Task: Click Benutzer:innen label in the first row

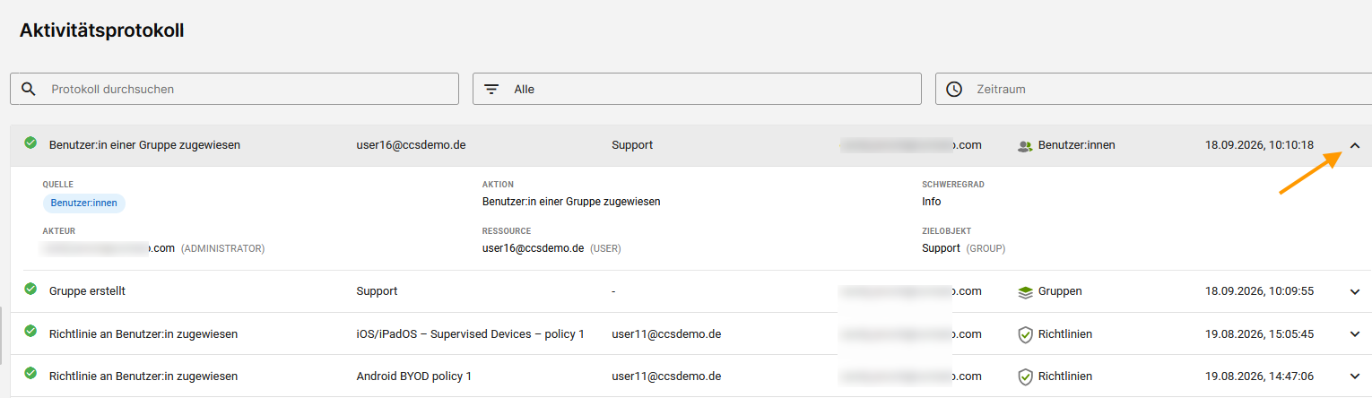Action: click(x=1077, y=144)
